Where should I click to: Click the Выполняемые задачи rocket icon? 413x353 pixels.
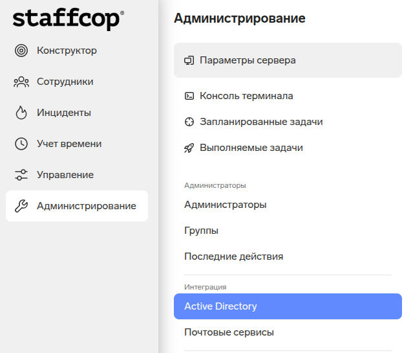(189, 148)
